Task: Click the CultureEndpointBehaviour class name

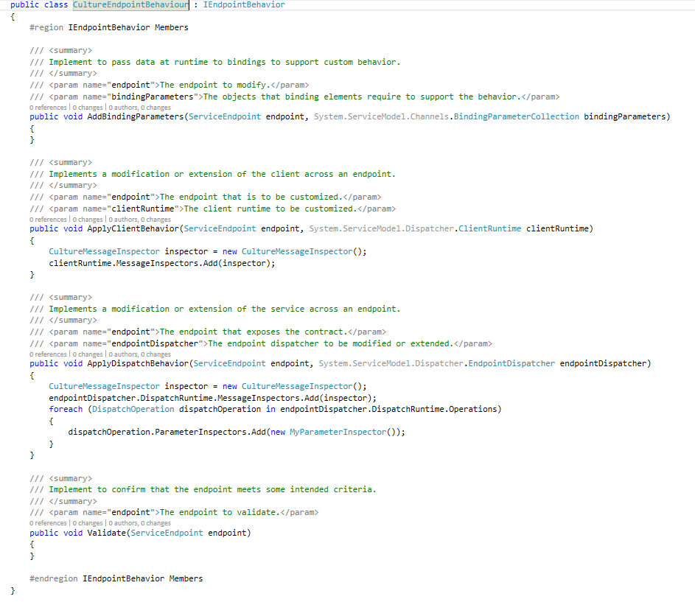Action: click(130, 5)
